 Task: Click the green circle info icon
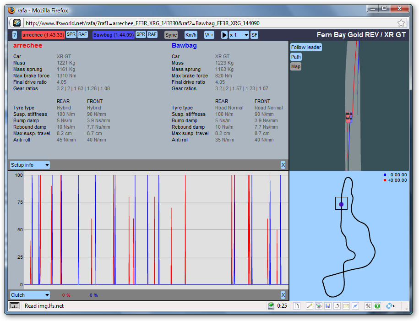[x=377, y=306]
